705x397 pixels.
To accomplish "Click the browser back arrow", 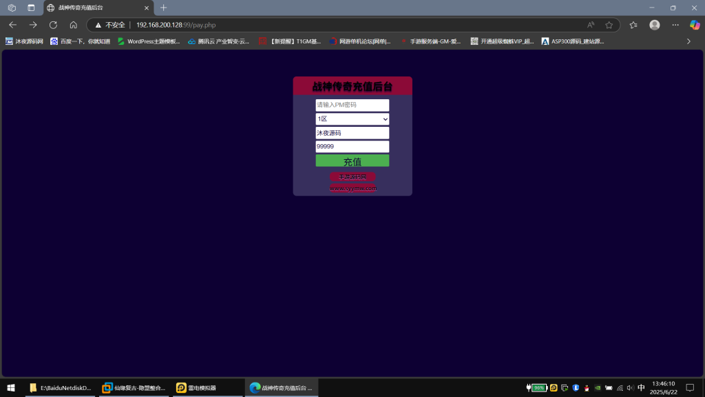I will pyautogui.click(x=13, y=25).
